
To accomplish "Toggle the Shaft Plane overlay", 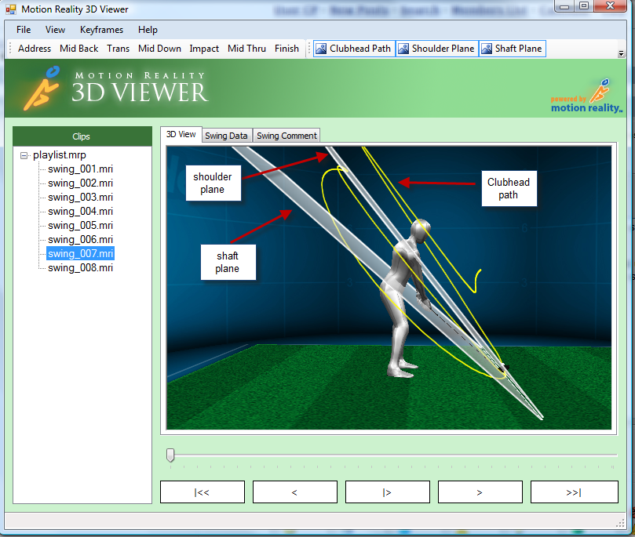I will click(513, 49).
